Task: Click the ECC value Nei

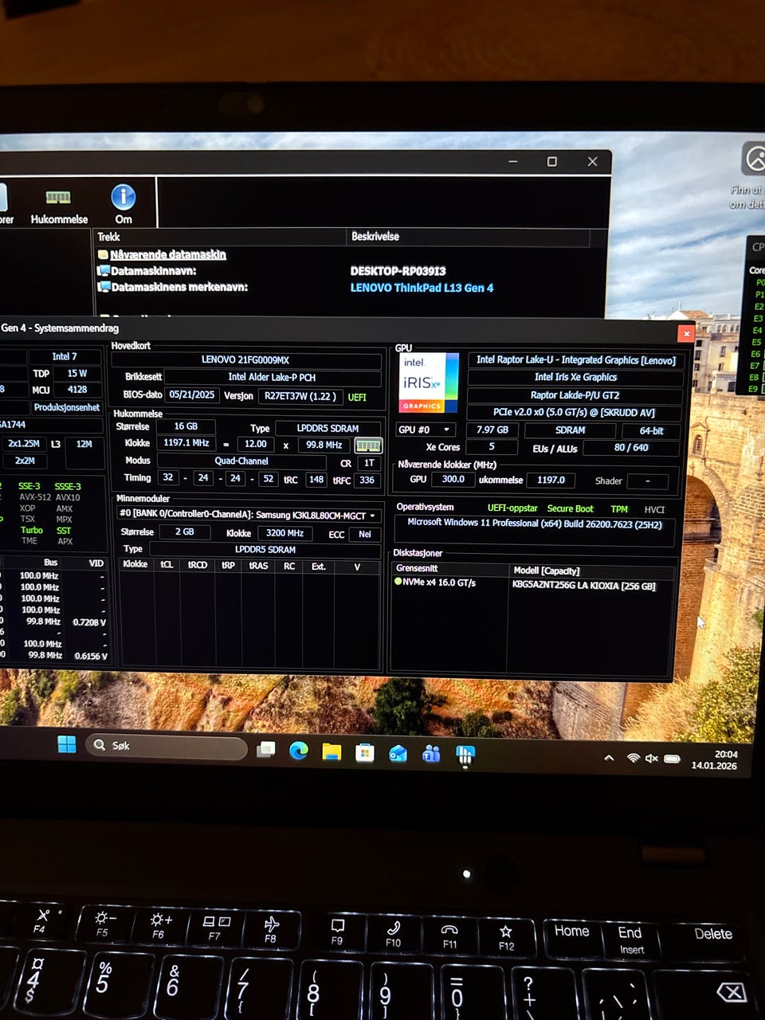Action: tap(364, 534)
